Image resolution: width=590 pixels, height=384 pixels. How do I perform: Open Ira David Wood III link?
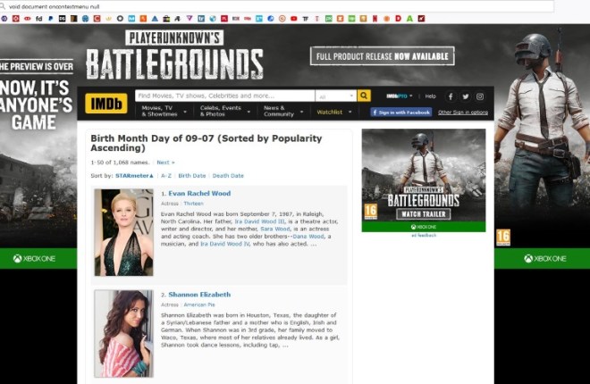259,221
